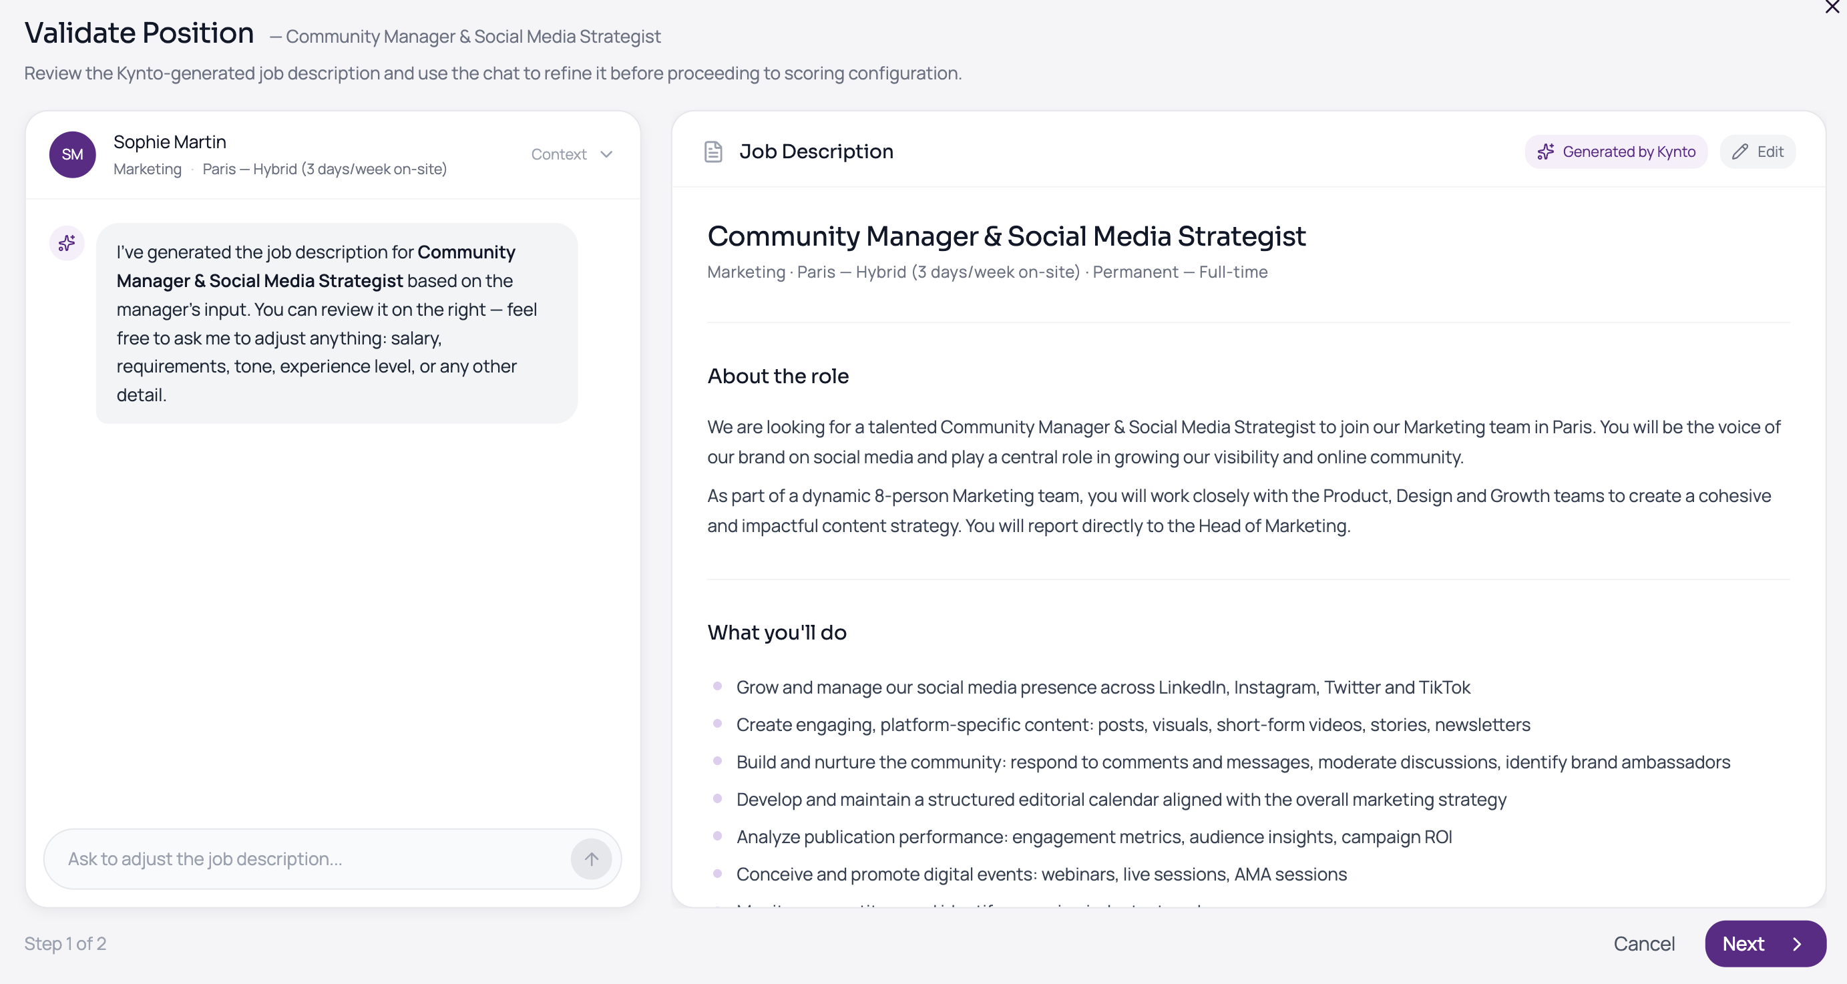Collapse the Context panel using its chevron
This screenshot has height=984, width=1847.
[x=606, y=154]
